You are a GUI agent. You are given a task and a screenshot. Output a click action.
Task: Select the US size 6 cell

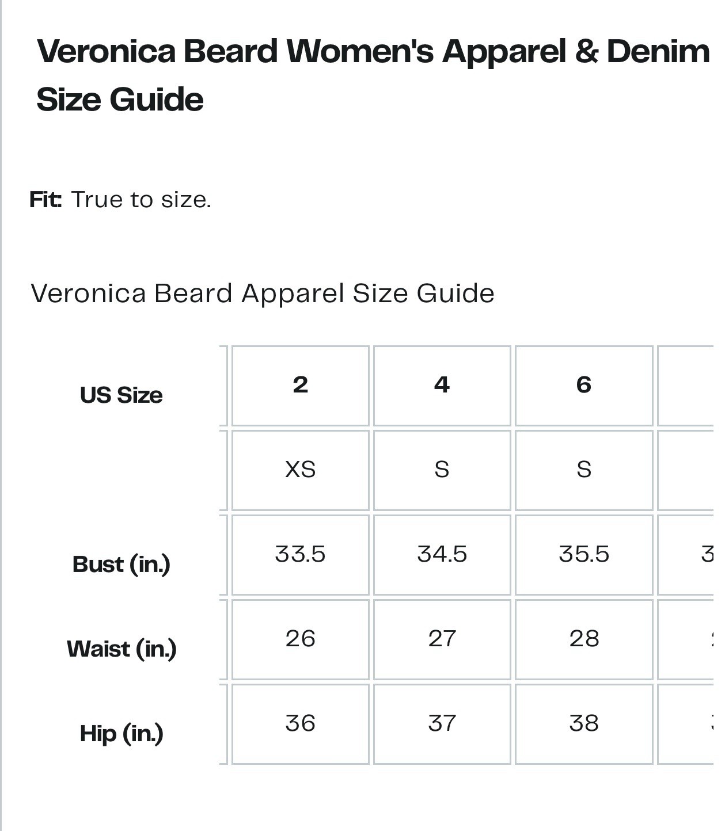click(583, 386)
